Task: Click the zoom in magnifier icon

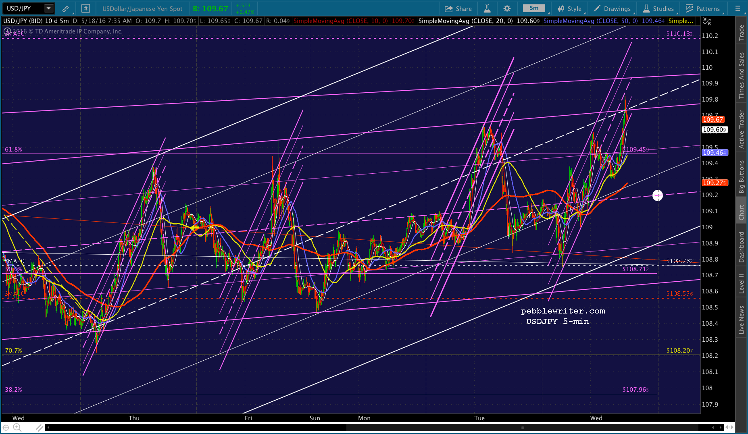Action: 17,428
